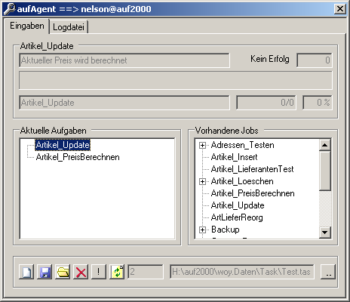Image resolution: width=350 pixels, height=302 pixels.
Task: Select Artikel_LieferantenTest job
Action: [252, 169]
